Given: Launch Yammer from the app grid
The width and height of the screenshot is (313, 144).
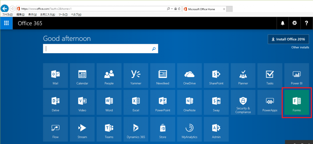Looking at the screenshot, I should click(x=136, y=76).
